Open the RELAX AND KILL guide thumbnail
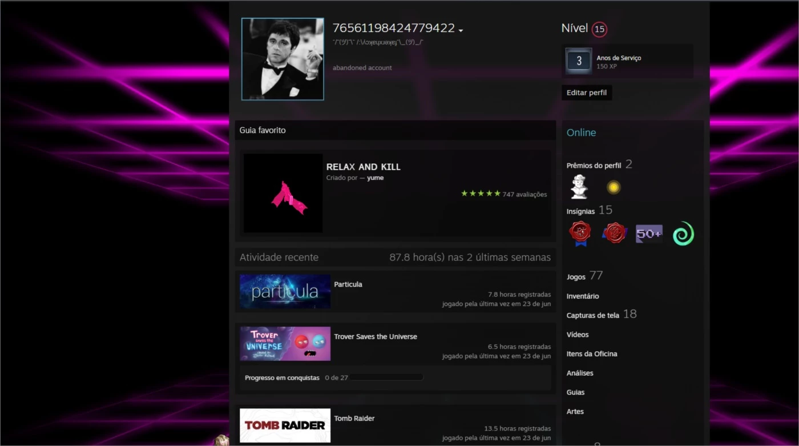 283,193
